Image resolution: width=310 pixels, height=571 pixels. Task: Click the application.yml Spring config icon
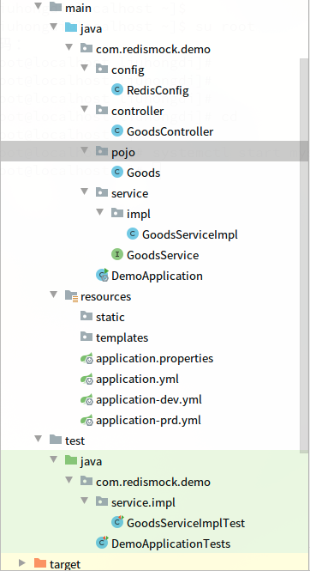[x=87, y=379]
